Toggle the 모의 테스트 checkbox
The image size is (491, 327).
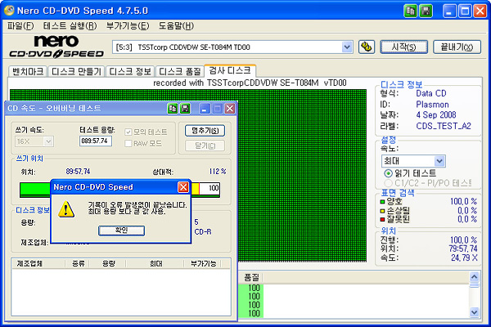pyautogui.click(x=128, y=132)
